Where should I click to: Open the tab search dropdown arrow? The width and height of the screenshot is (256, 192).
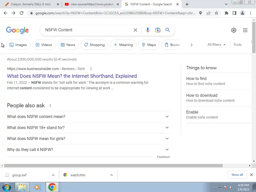(x=226, y=4)
